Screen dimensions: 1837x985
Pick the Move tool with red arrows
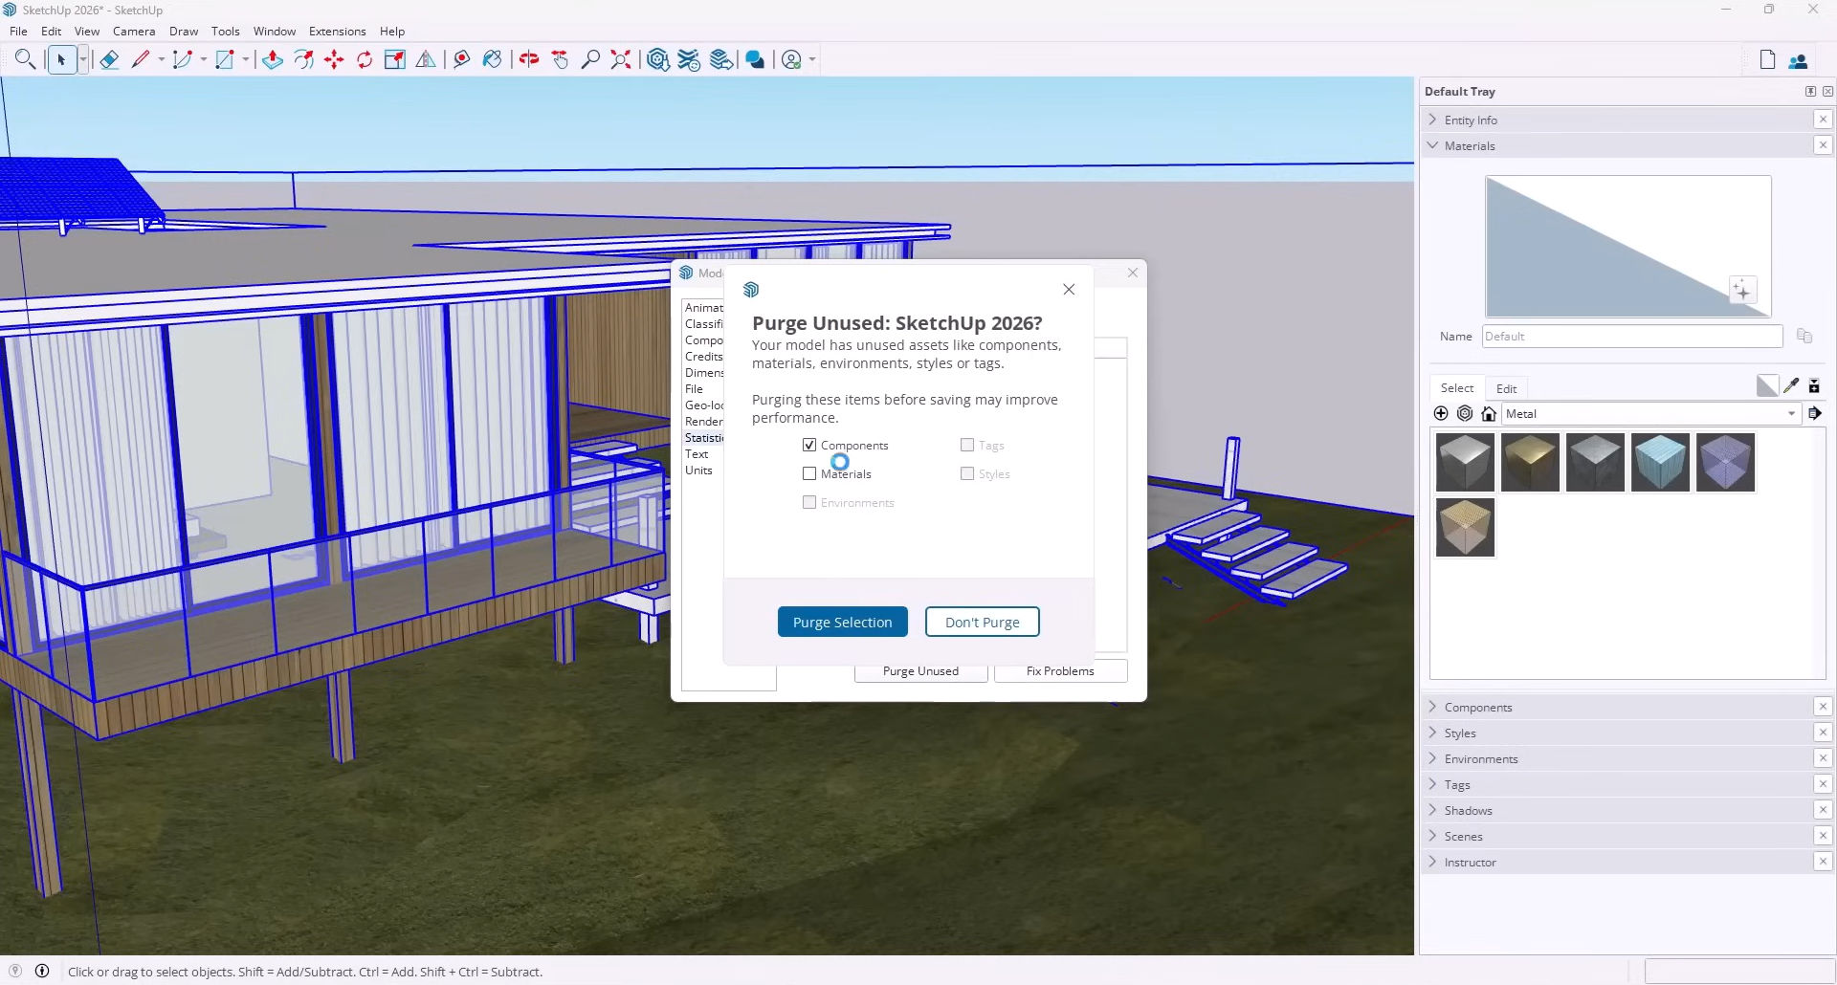click(334, 60)
